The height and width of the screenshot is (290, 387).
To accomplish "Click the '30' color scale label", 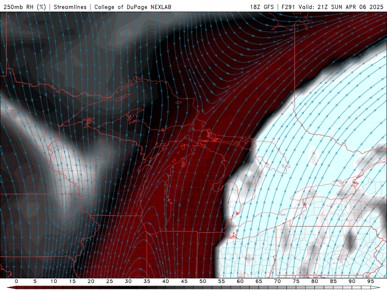I will click(x=128, y=281).
